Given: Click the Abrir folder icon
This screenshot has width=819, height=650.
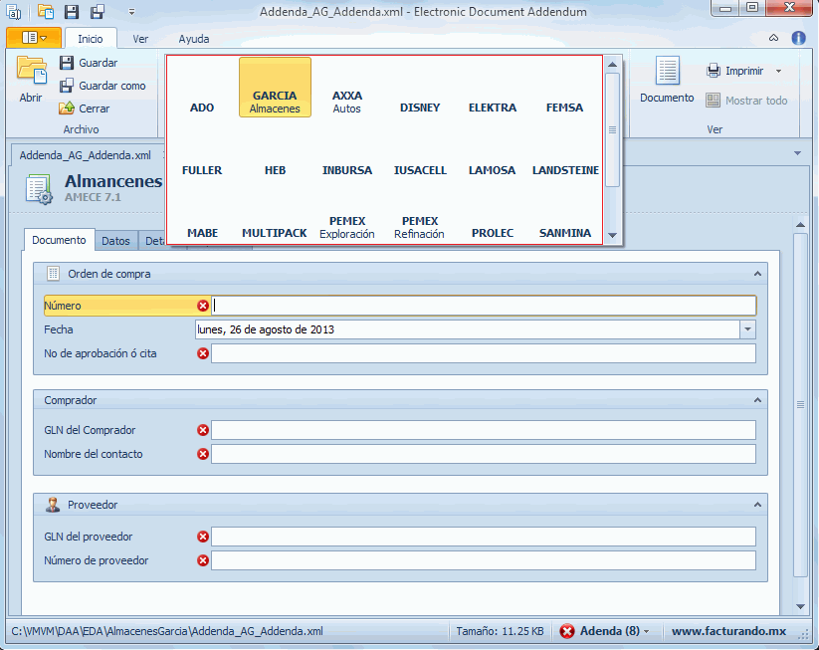Looking at the screenshot, I should click(31, 74).
